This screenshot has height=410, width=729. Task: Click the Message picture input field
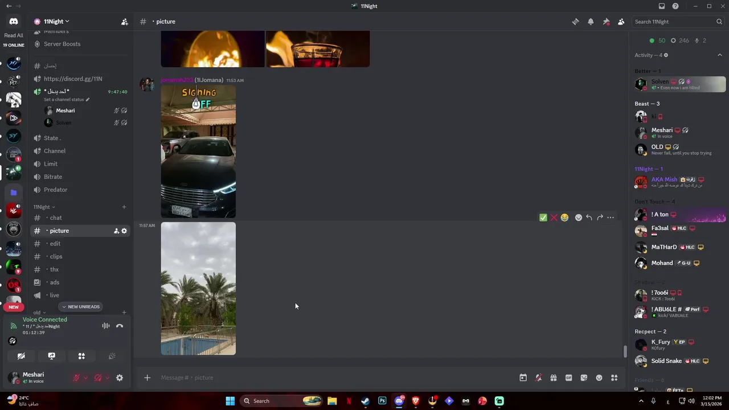click(x=336, y=378)
